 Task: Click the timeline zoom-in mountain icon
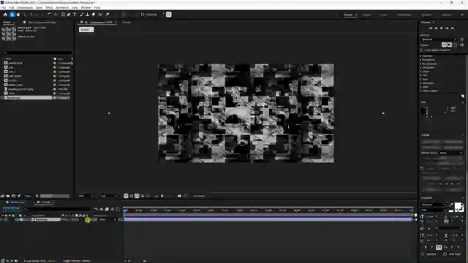[x=145, y=261]
